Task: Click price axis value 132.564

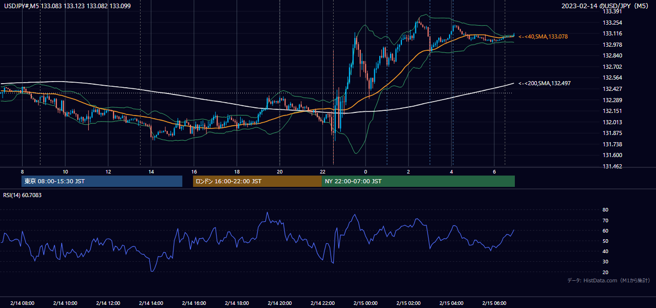Action: (x=612, y=78)
